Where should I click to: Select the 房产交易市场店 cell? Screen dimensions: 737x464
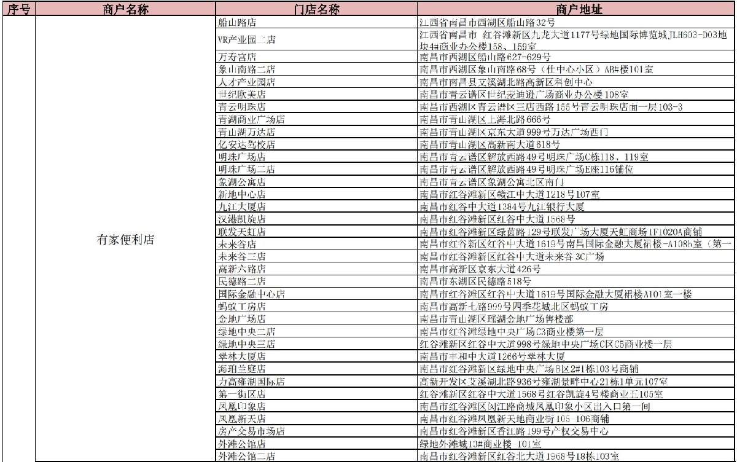coord(316,431)
